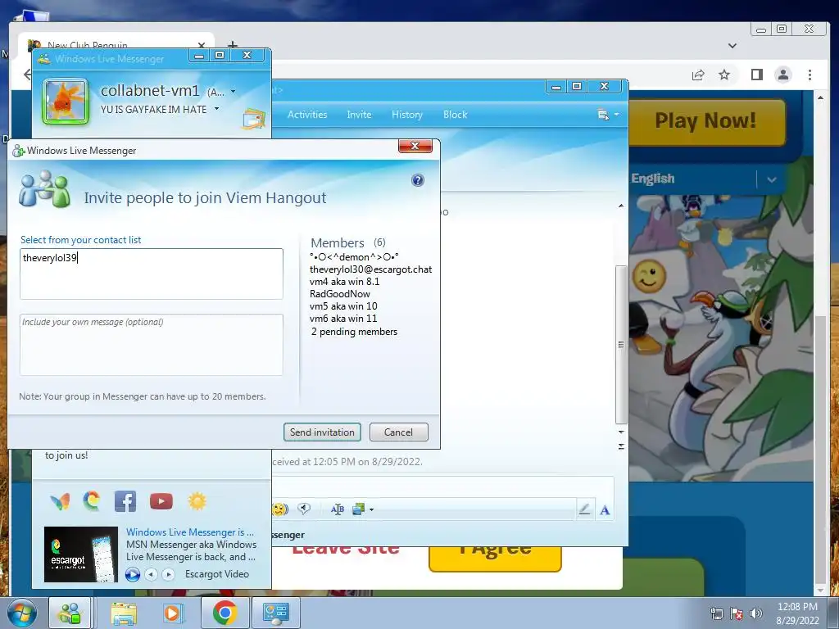Screen dimensions: 839x629
Task: Click the sun weather icon in Messenger
Action: tap(197, 501)
